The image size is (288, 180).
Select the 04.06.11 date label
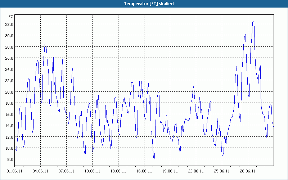tap(40, 171)
